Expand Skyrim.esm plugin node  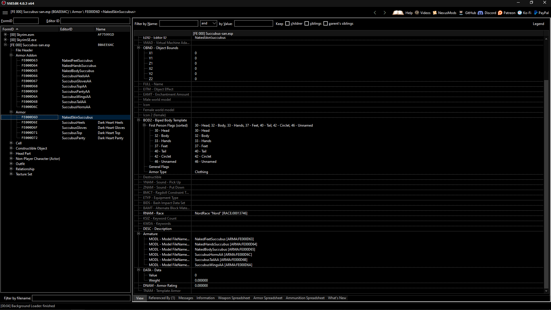5,34
